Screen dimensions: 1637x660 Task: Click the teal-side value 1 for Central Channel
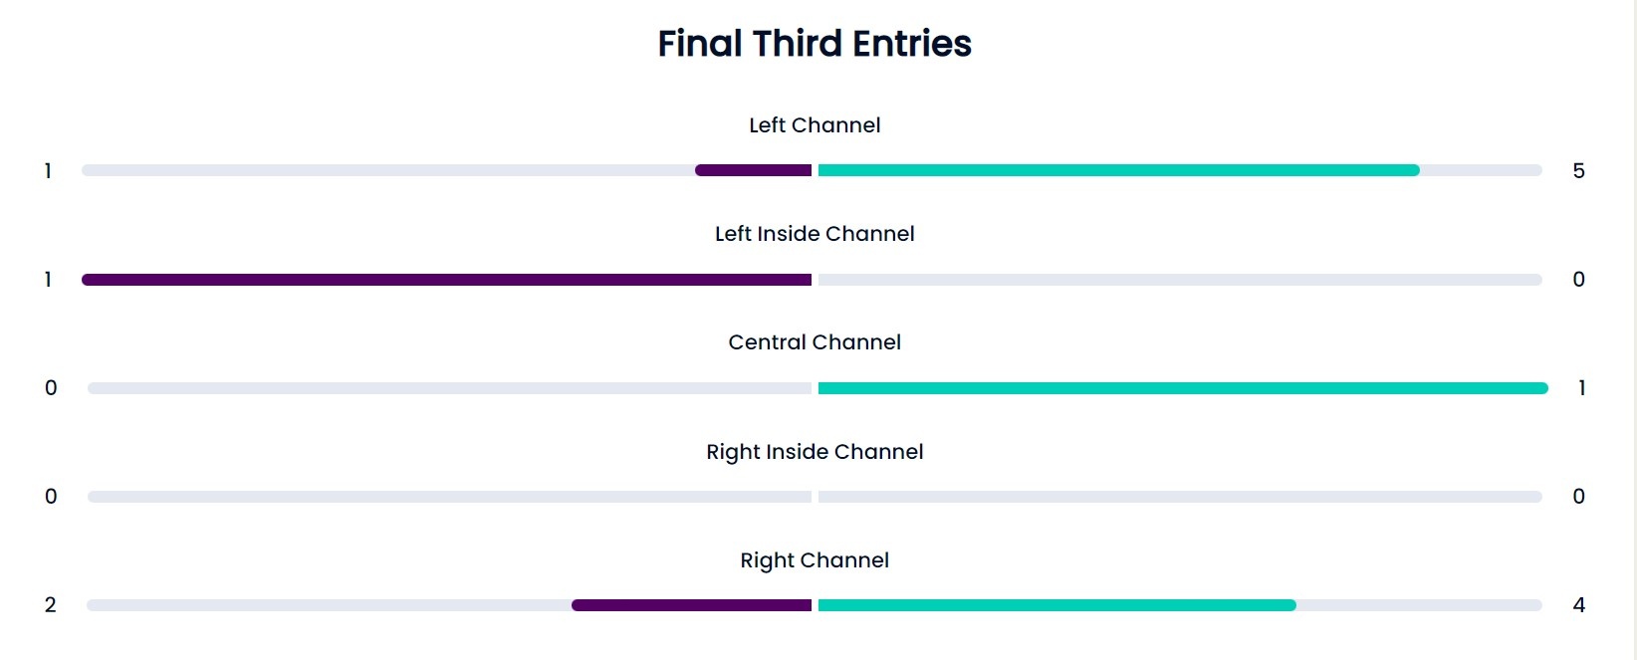click(x=1581, y=388)
